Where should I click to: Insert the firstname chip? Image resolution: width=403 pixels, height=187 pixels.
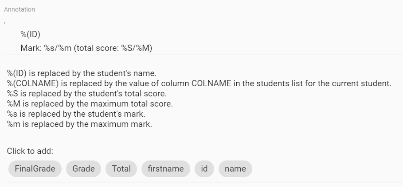point(166,169)
